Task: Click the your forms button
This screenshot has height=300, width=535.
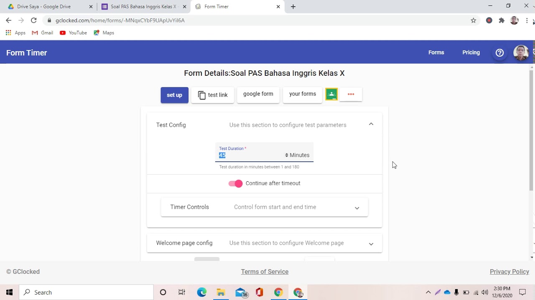Action: [302, 94]
